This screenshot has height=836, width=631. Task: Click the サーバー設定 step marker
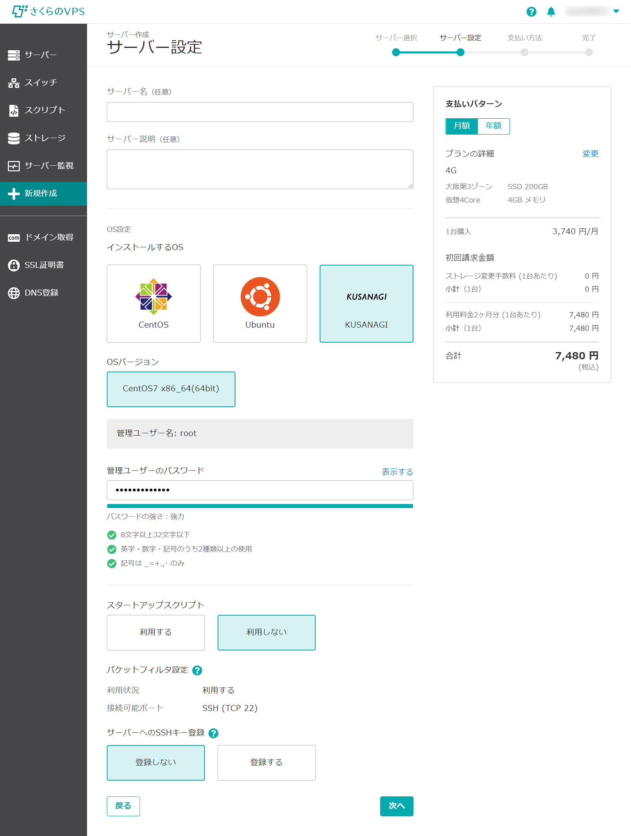tap(460, 52)
